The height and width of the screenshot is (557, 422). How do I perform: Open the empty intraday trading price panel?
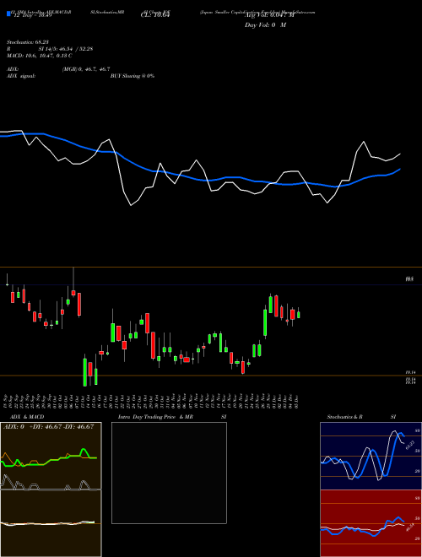[169, 473]
